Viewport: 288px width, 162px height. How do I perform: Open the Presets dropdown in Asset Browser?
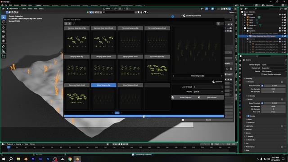(x=208, y=92)
